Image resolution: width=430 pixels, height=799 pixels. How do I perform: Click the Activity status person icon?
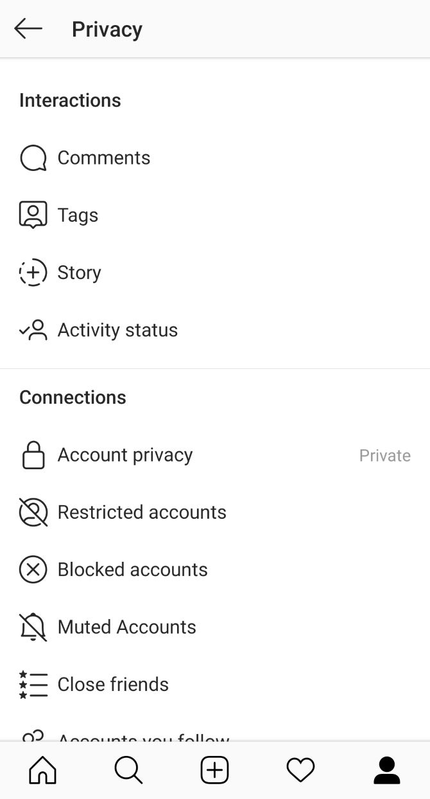click(x=33, y=330)
